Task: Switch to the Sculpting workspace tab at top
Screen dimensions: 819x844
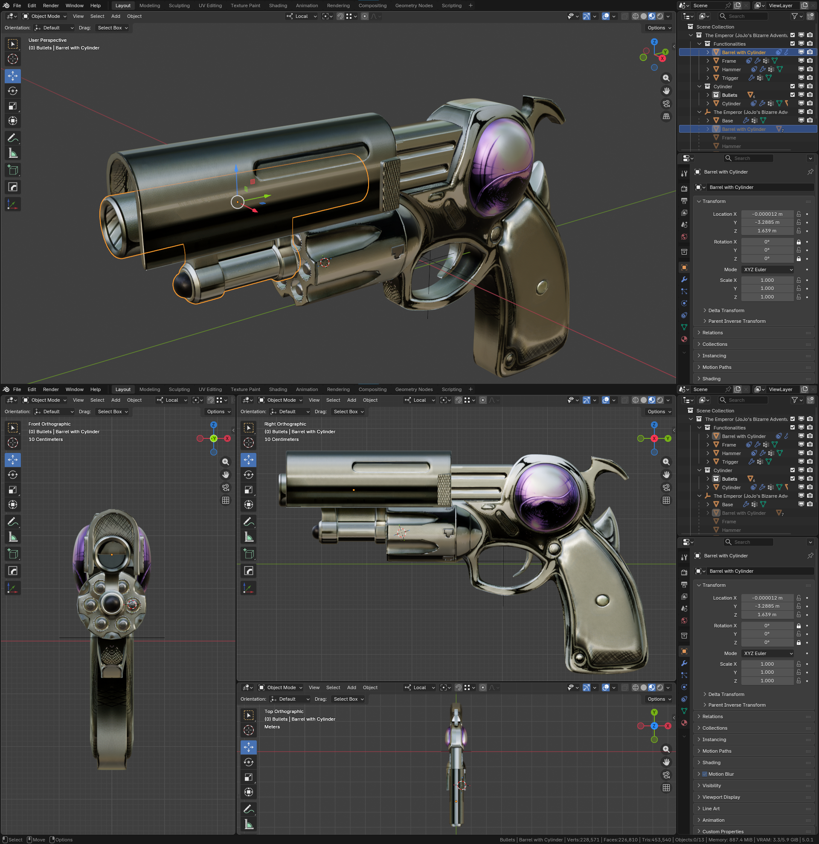Action: coord(179,6)
